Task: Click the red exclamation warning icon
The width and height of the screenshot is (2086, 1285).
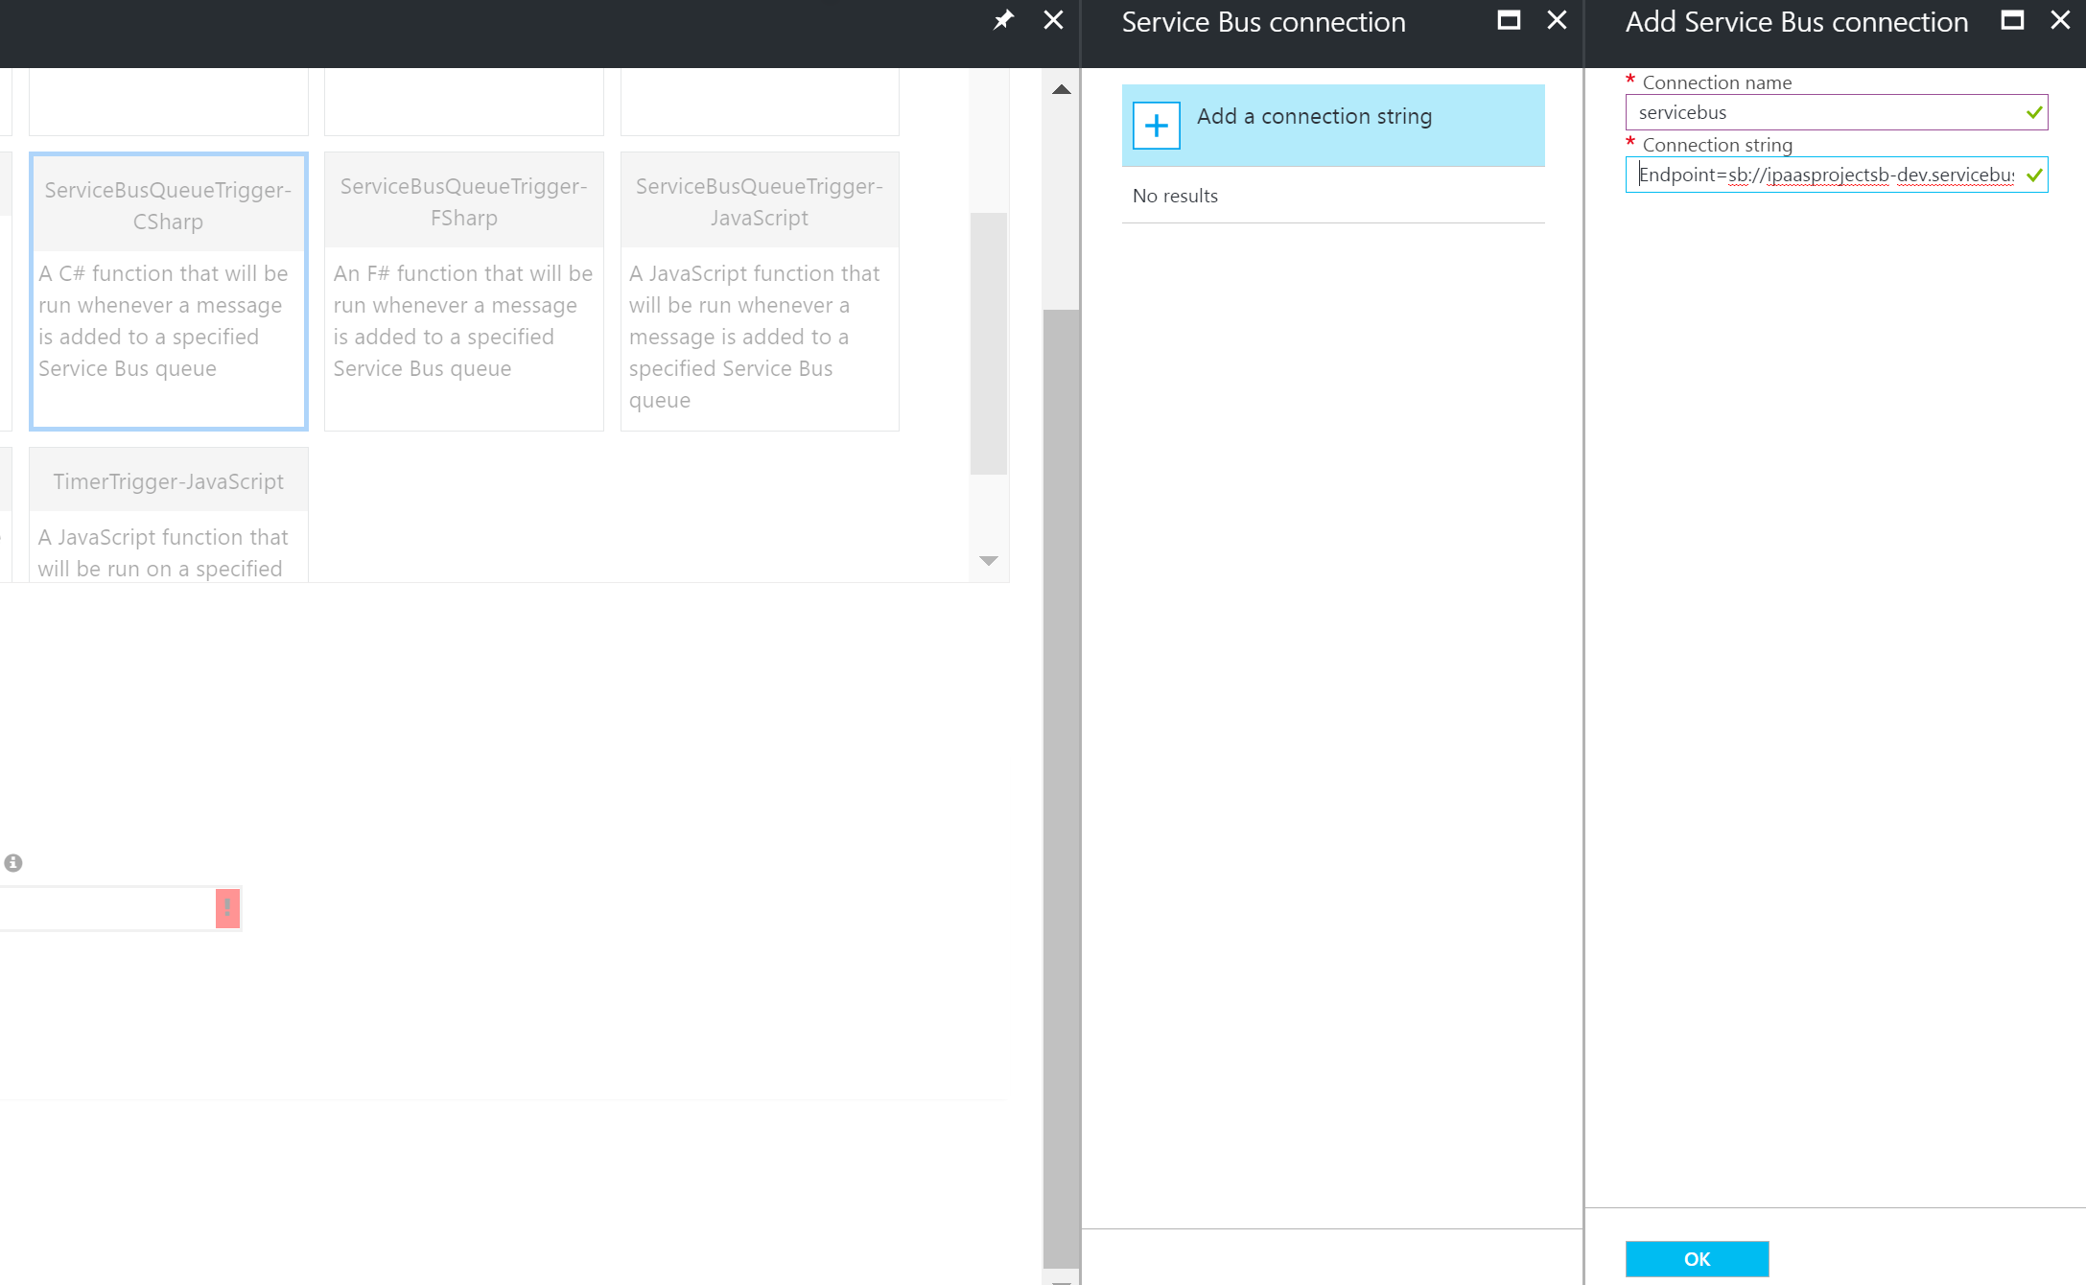Action: click(x=227, y=908)
